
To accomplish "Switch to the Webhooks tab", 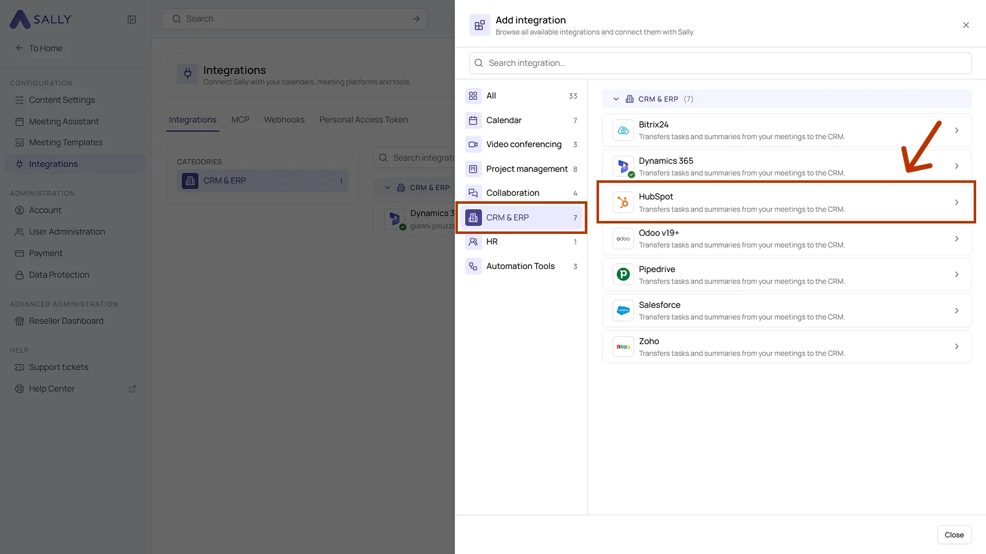I will click(284, 120).
